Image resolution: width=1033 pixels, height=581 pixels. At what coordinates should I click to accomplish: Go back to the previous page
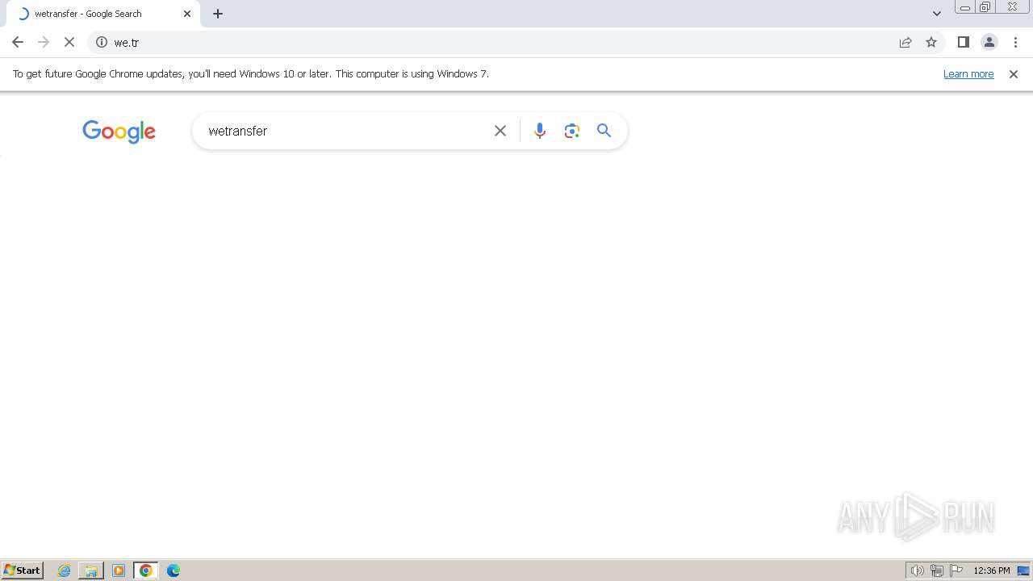(x=18, y=42)
